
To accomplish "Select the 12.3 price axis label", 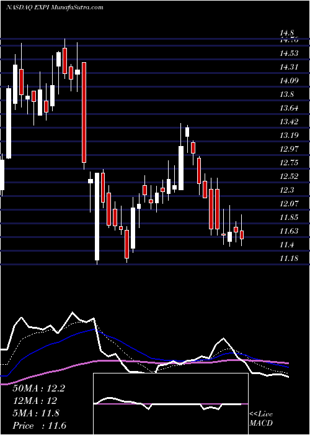I will (x=287, y=190).
